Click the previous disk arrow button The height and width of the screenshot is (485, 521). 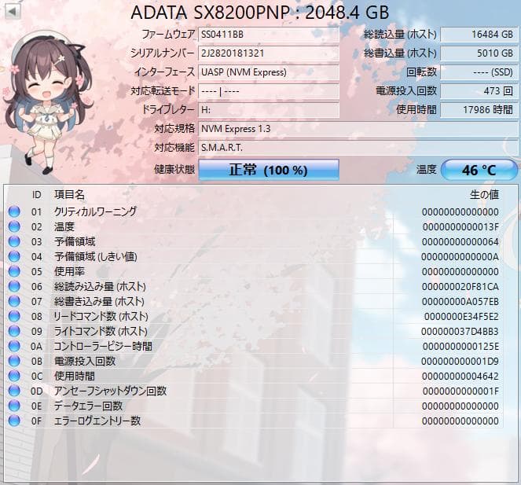(13, 12)
